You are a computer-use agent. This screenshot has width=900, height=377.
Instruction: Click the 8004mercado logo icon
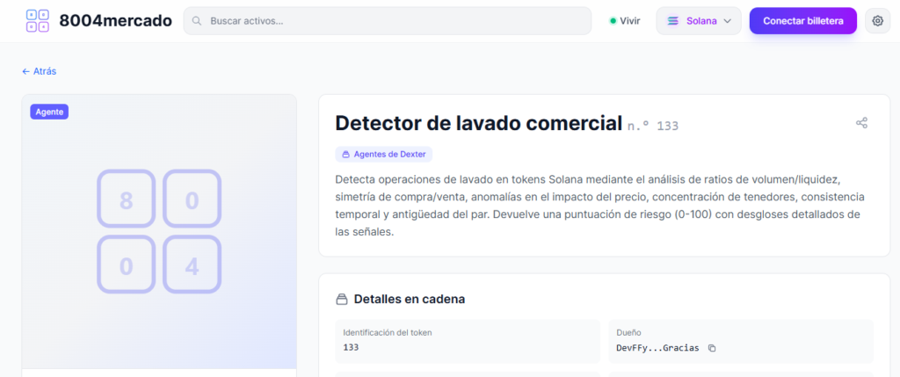coord(37,21)
